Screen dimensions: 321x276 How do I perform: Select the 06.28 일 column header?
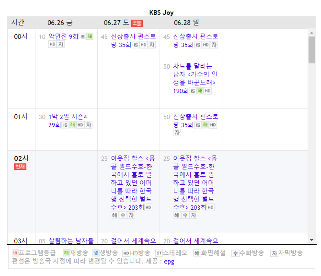point(186,23)
